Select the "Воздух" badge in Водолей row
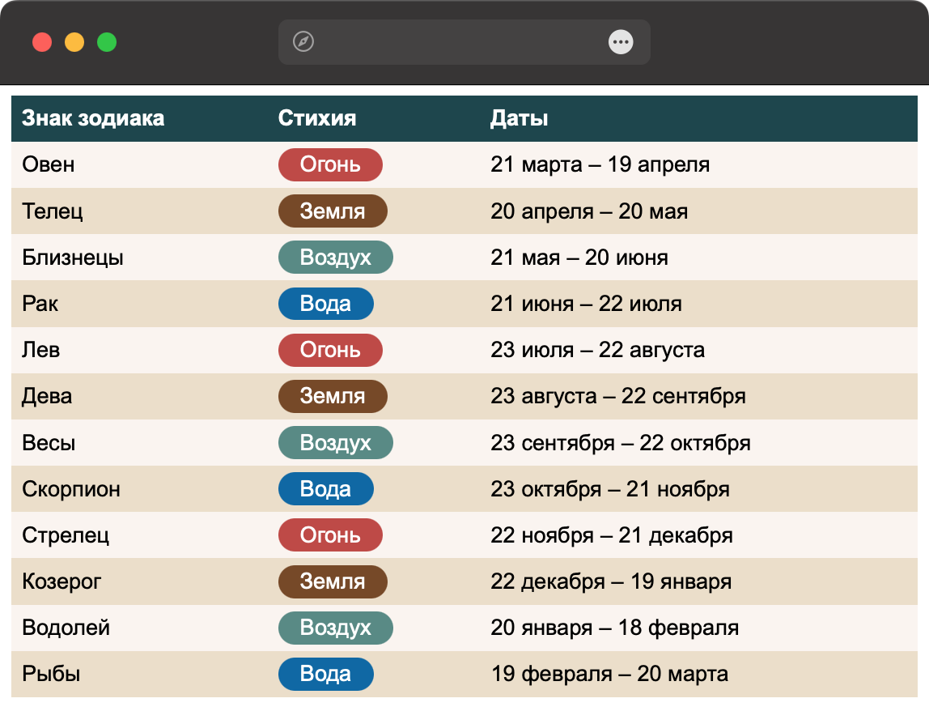This screenshot has width=929, height=724. pyautogui.click(x=335, y=628)
